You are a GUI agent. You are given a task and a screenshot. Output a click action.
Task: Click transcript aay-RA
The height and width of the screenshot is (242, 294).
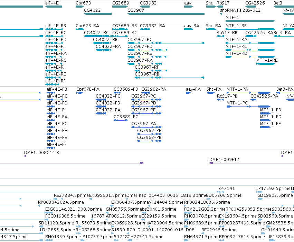pyautogui.click(x=192, y=26)
